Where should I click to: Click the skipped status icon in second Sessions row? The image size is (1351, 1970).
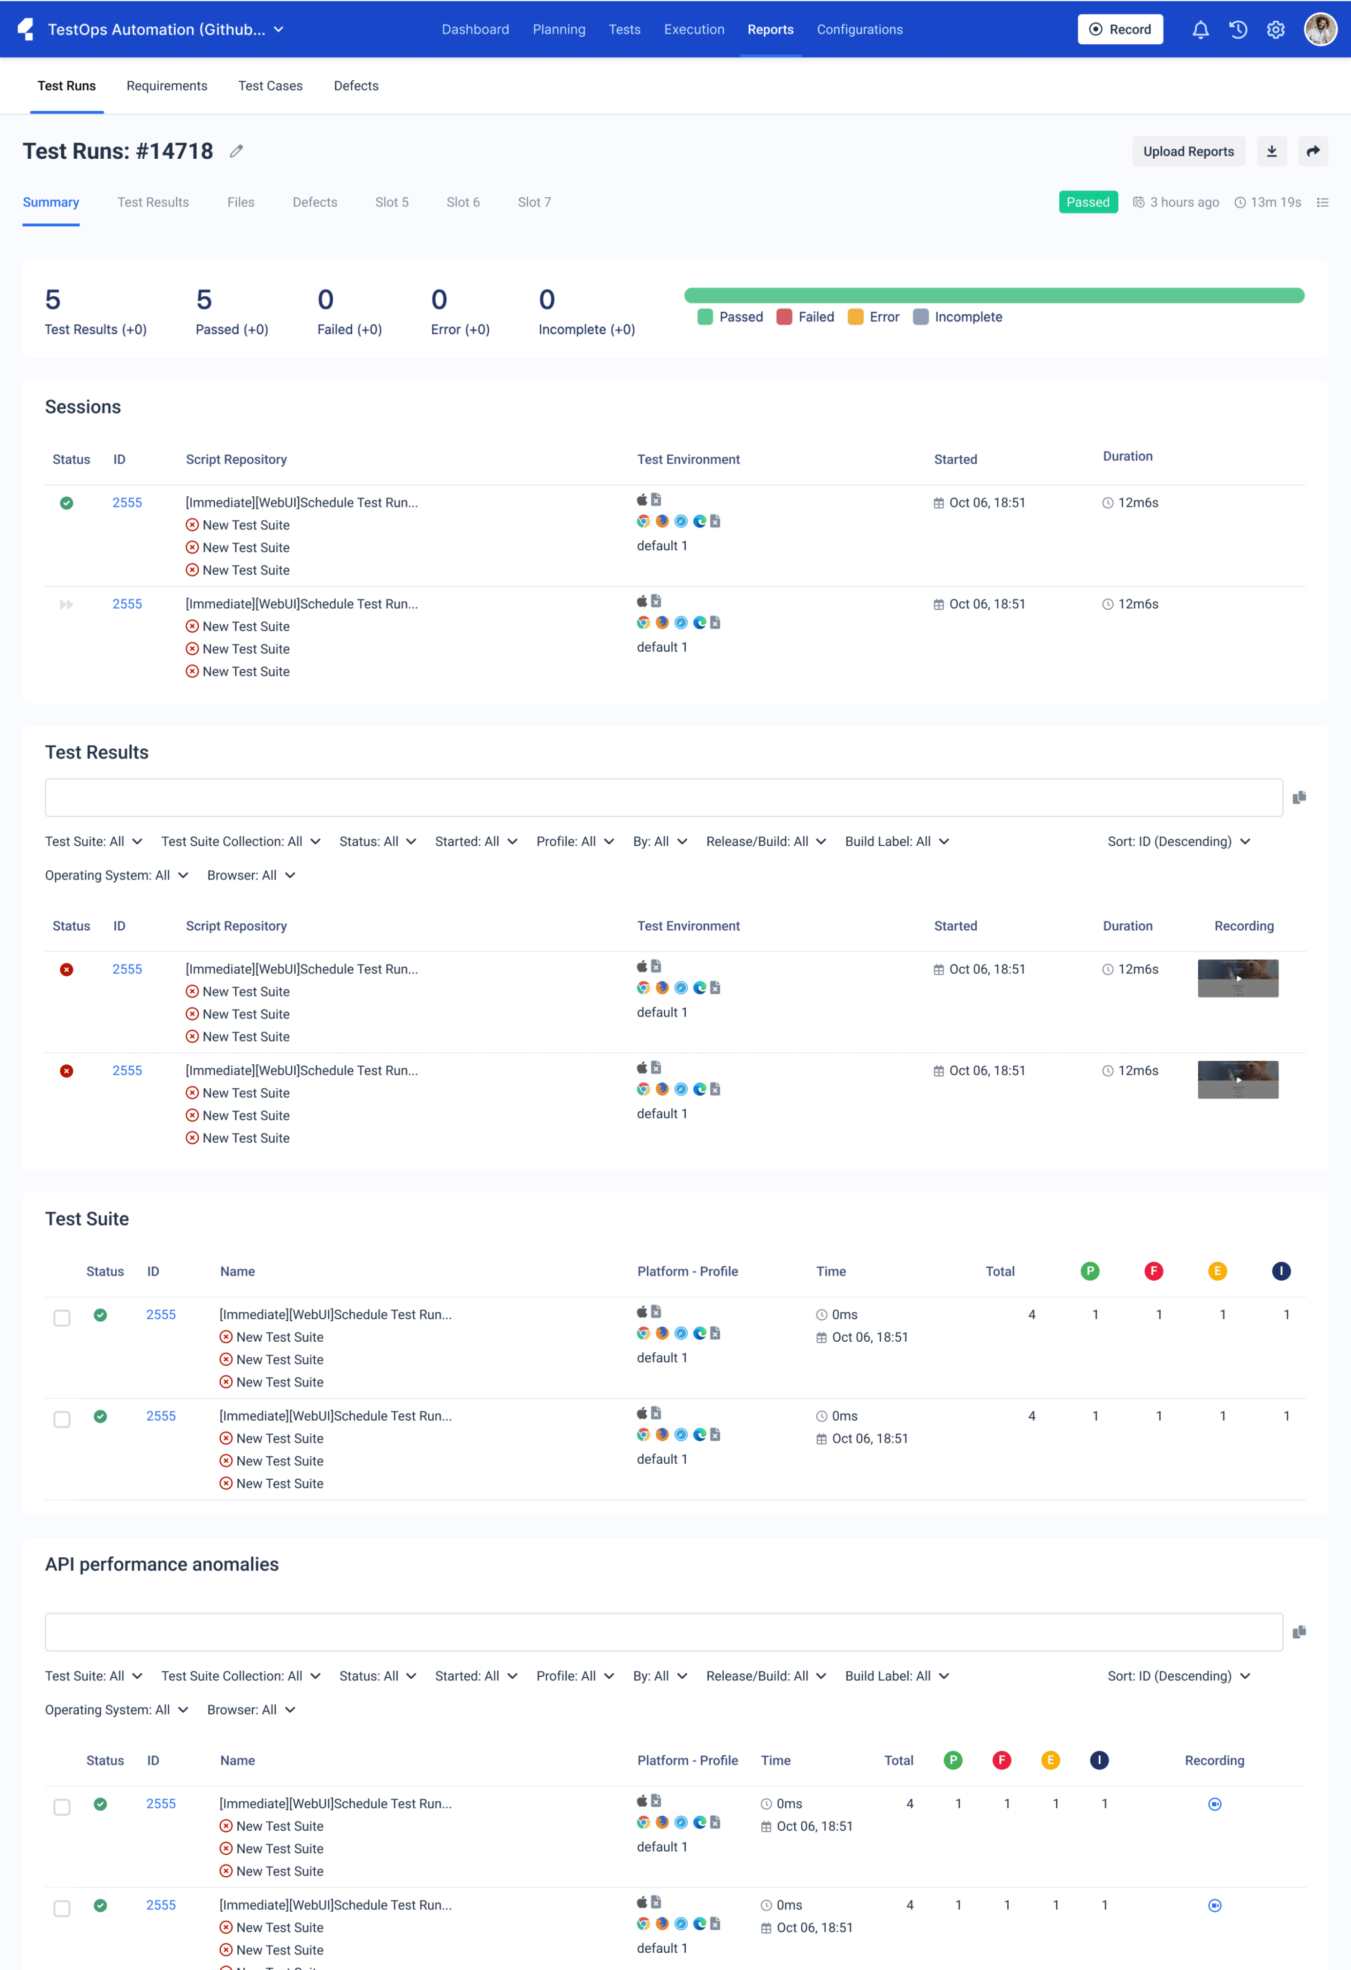66,604
